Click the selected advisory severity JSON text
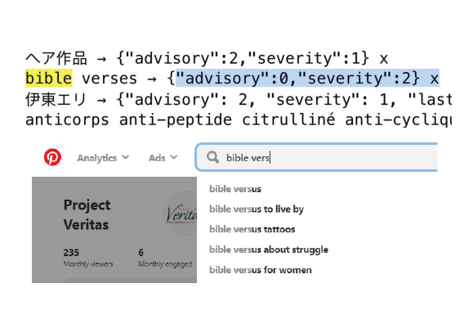This screenshot has width=464, height=315. click(x=297, y=79)
